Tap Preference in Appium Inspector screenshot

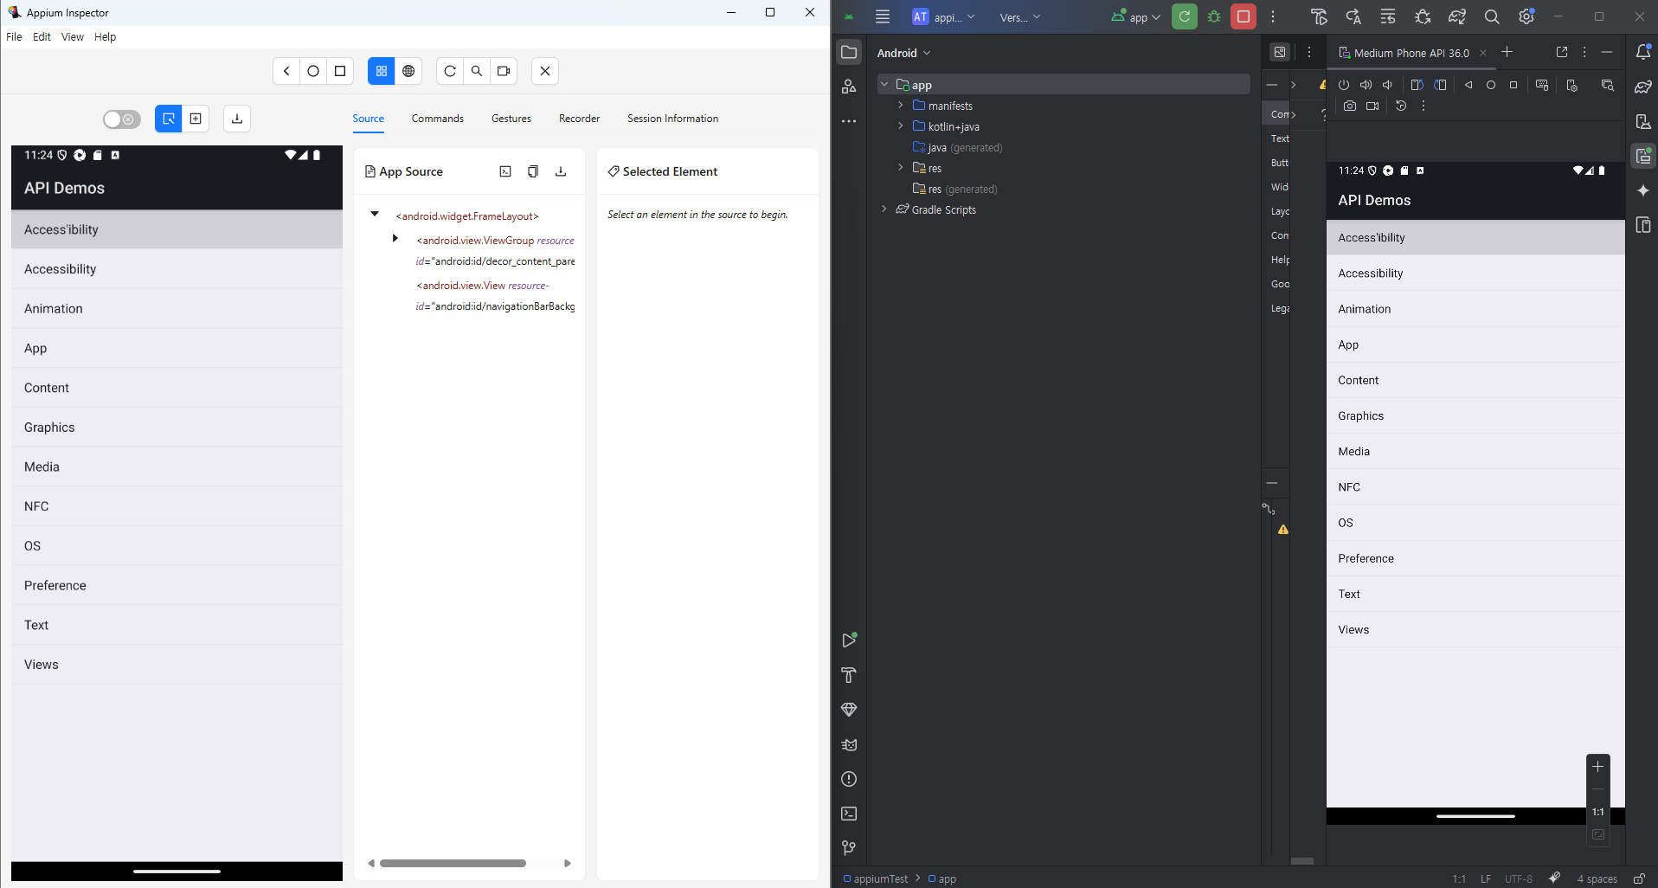[177, 586]
